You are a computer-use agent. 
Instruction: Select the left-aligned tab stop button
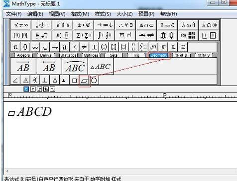[26, 89]
